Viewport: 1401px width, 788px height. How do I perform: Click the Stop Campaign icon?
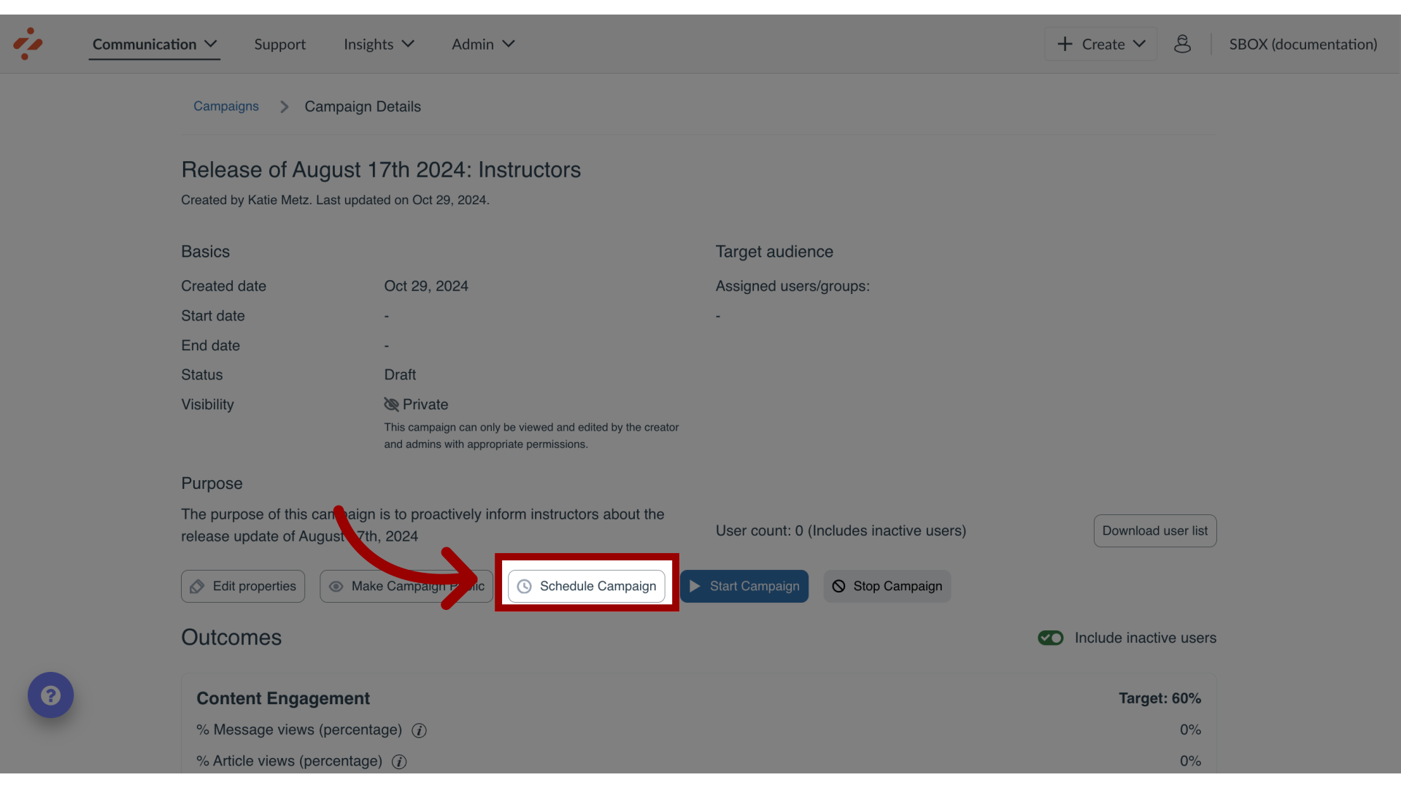[x=840, y=585]
